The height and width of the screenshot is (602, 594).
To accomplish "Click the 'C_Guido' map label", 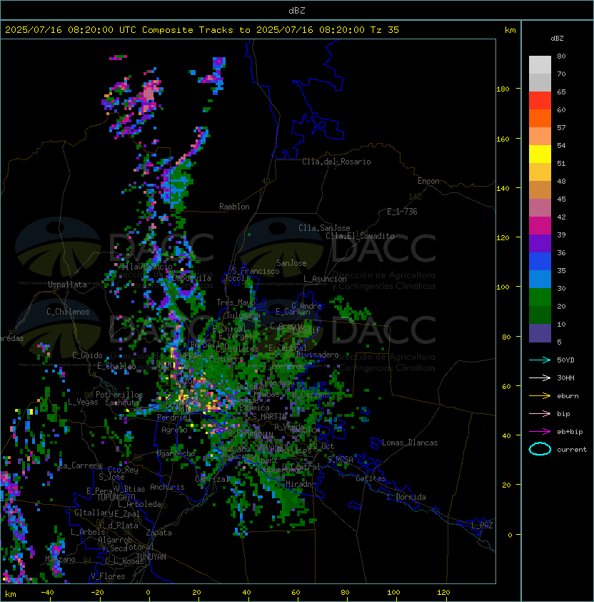I will (87, 355).
